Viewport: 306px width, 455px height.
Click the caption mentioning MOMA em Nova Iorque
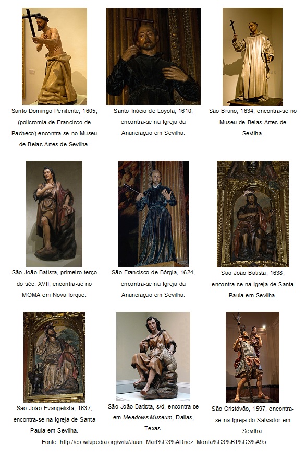click(54, 284)
